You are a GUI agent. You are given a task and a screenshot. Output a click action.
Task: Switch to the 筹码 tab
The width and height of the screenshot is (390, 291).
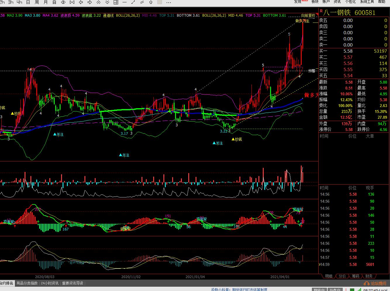[356, 276]
